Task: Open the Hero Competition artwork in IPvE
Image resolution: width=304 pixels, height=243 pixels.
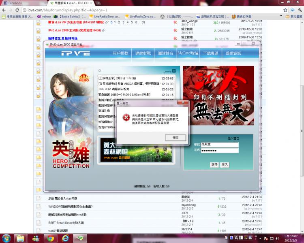Action: pyautogui.click(x=71, y=118)
